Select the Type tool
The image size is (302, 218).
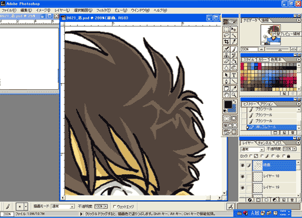coord(234,75)
